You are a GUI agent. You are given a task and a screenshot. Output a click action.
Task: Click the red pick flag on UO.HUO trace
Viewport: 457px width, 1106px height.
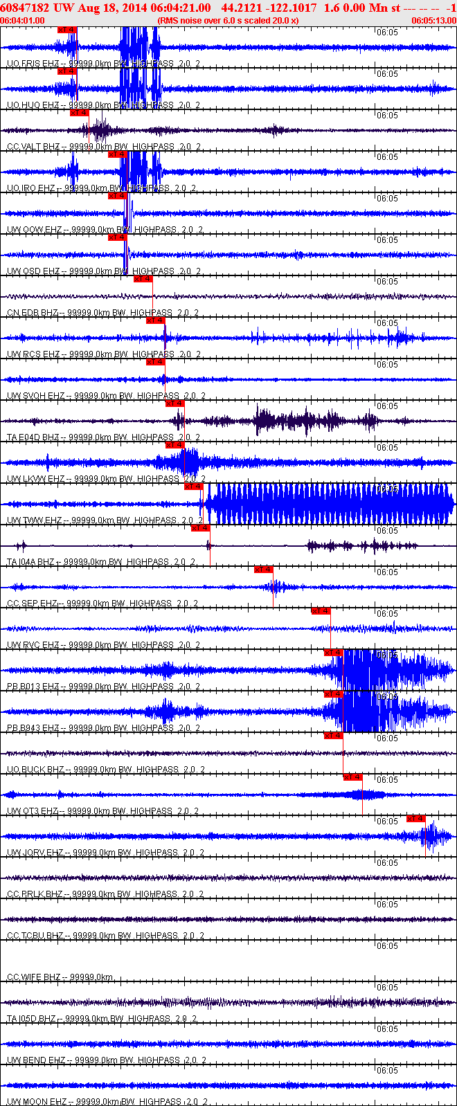click(x=67, y=71)
